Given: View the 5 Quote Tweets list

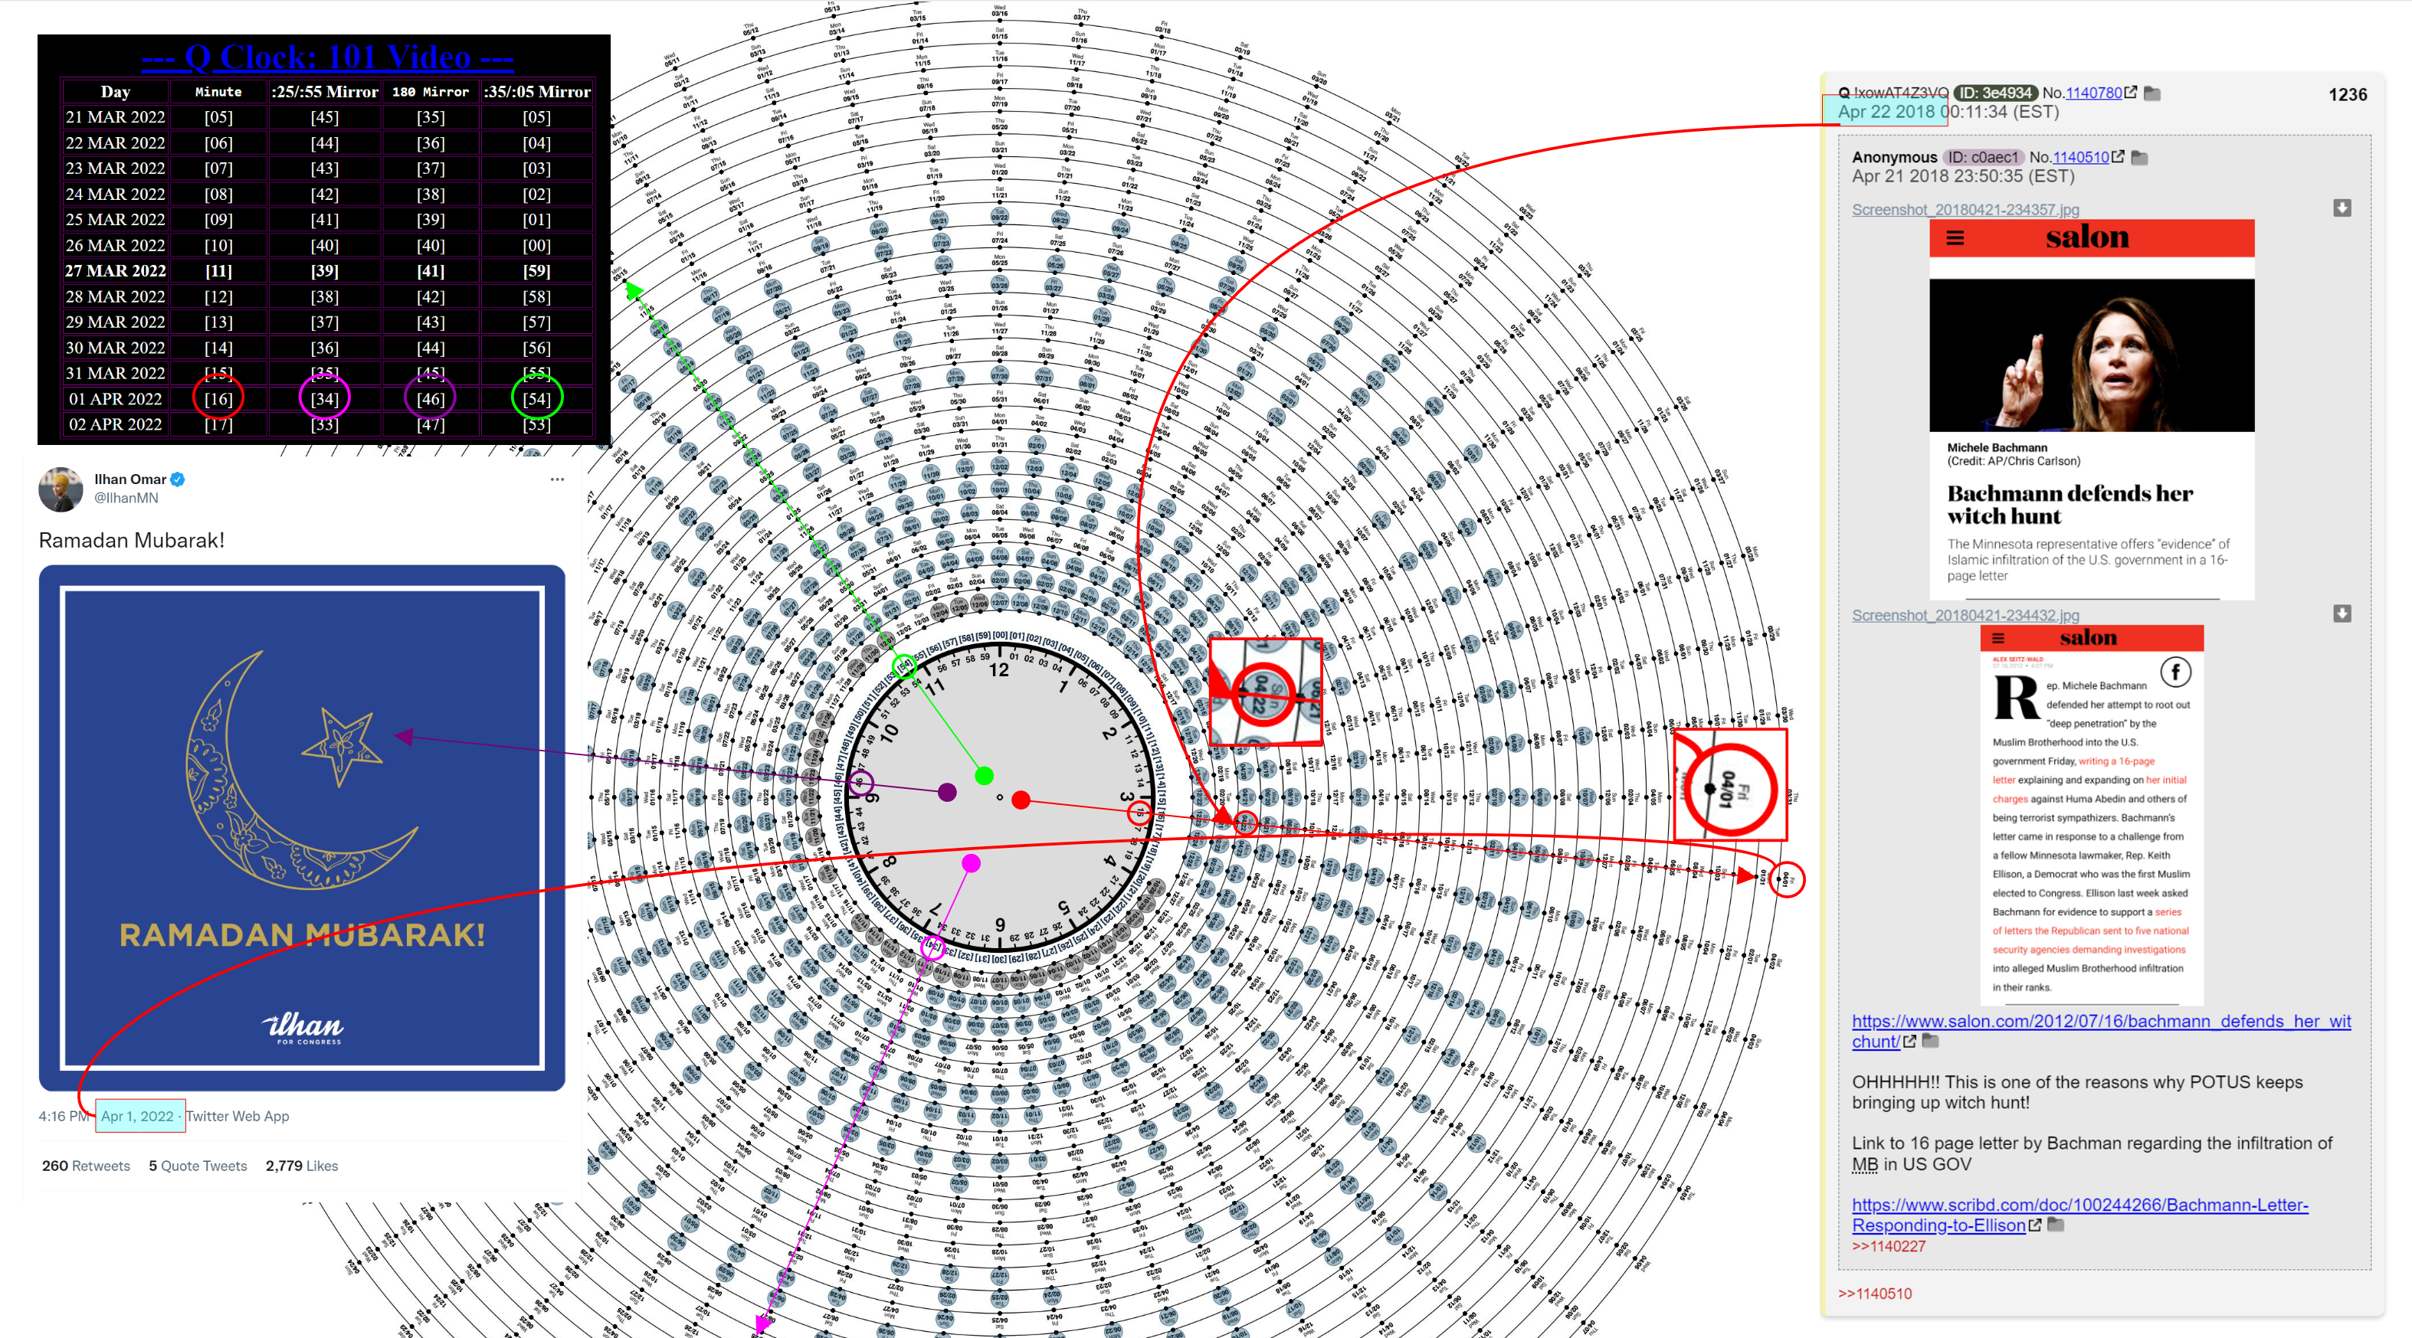Looking at the screenshot, I should pos(198,1166).
